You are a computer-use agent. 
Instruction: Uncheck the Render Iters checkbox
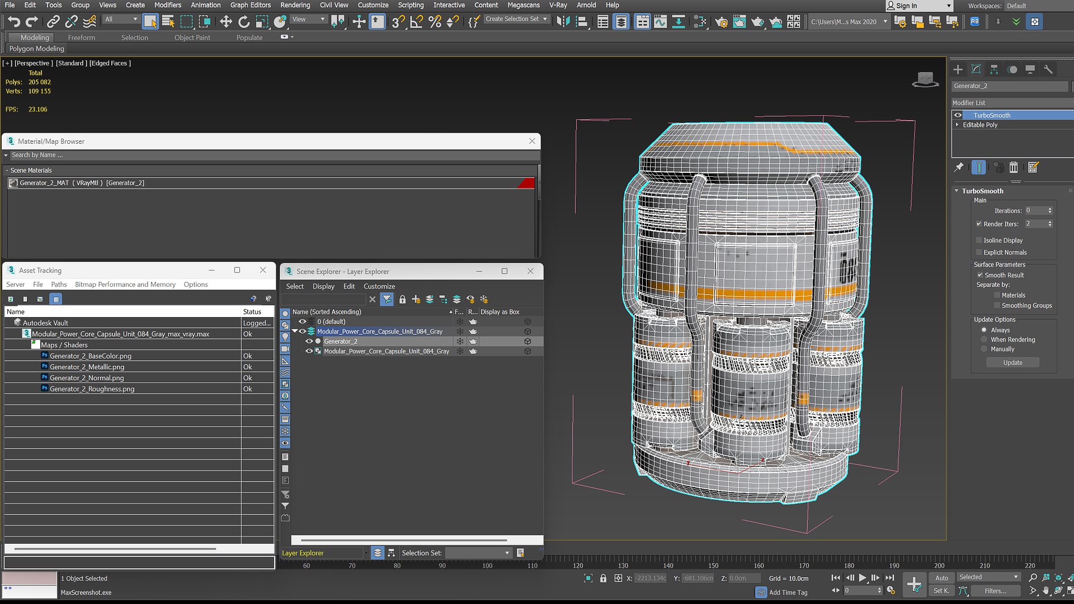point(979,224)
